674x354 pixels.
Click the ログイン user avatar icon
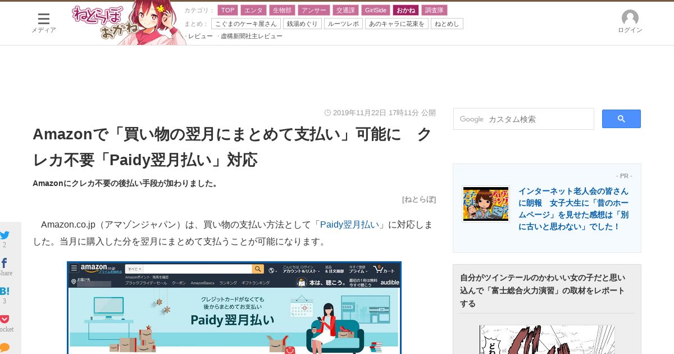(x=630, y=18)
